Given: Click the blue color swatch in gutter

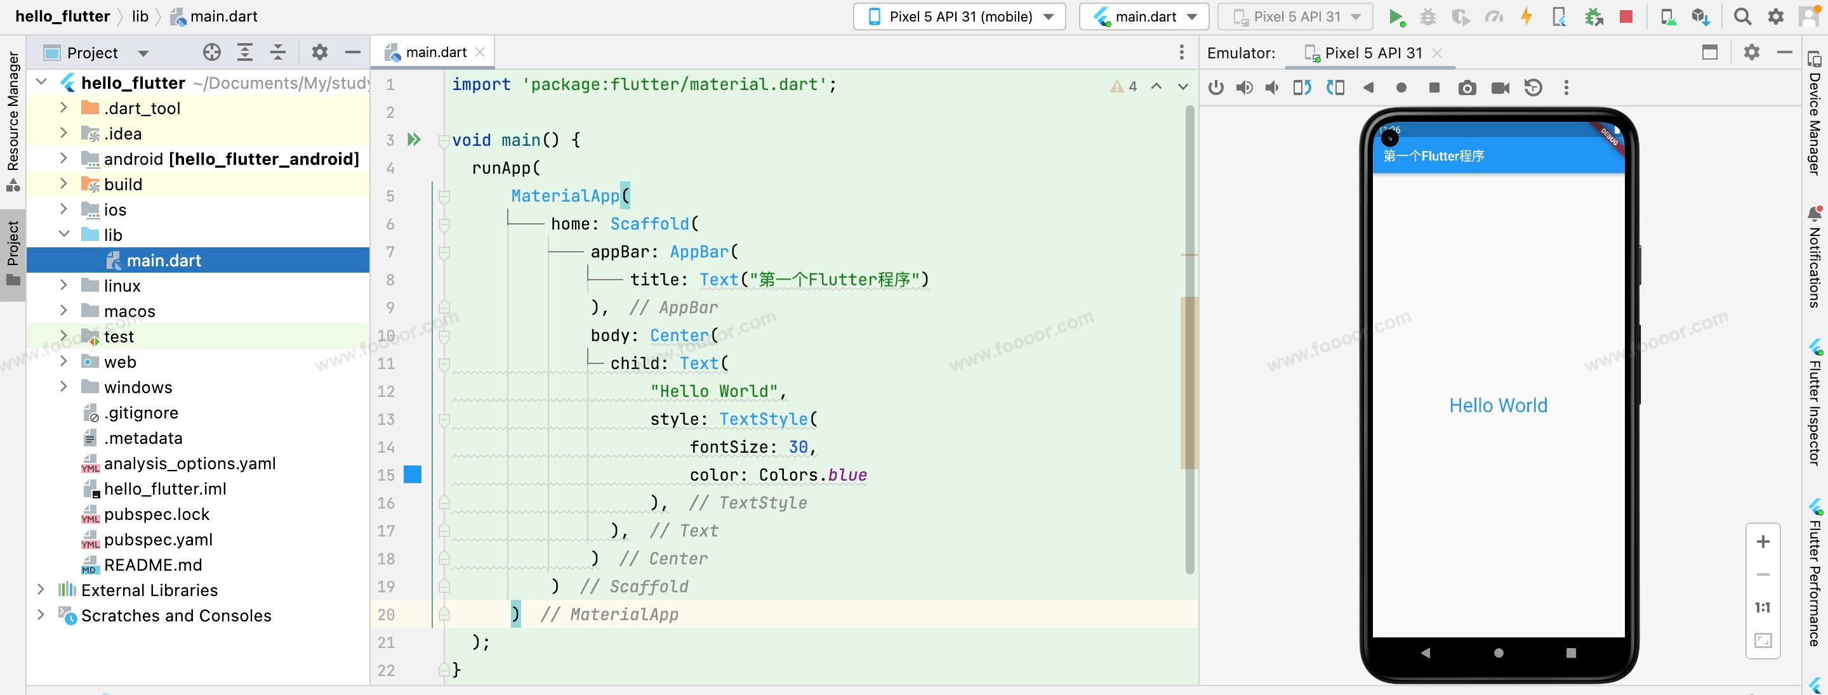Looking at the screenshot, I should [413, 474].
